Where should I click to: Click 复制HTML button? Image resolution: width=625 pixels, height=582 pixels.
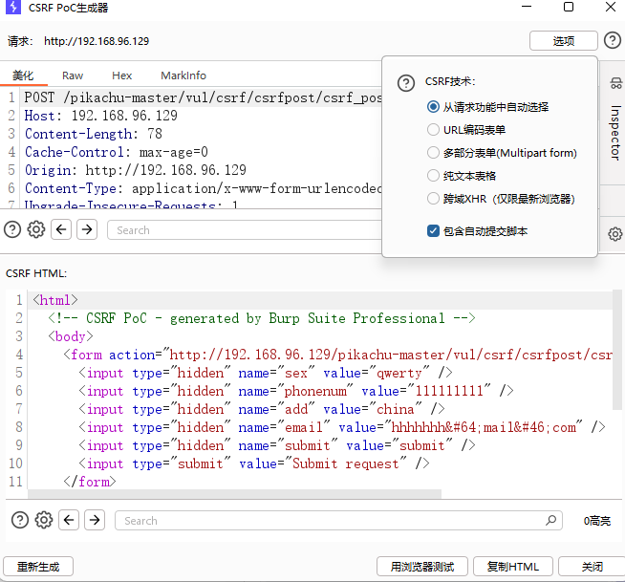pyautogui.click(x=513, y=566)
